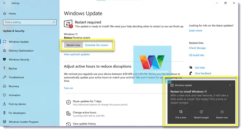
Task: Click the Give feedback link
Action: (x=203, y=73)
